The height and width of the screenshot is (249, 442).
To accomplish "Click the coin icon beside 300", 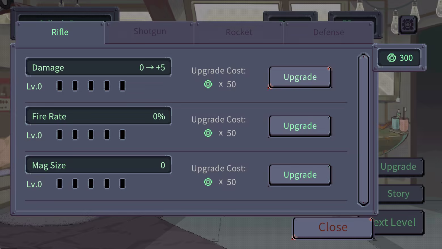I will (x=392, y=58).
